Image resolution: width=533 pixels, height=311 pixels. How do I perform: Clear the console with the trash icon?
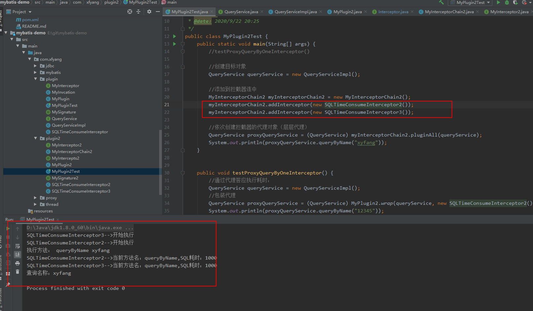[18, 272]
